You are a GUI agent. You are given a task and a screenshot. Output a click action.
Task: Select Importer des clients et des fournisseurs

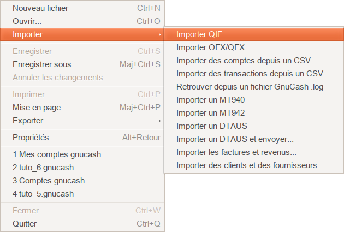(247, 165)
